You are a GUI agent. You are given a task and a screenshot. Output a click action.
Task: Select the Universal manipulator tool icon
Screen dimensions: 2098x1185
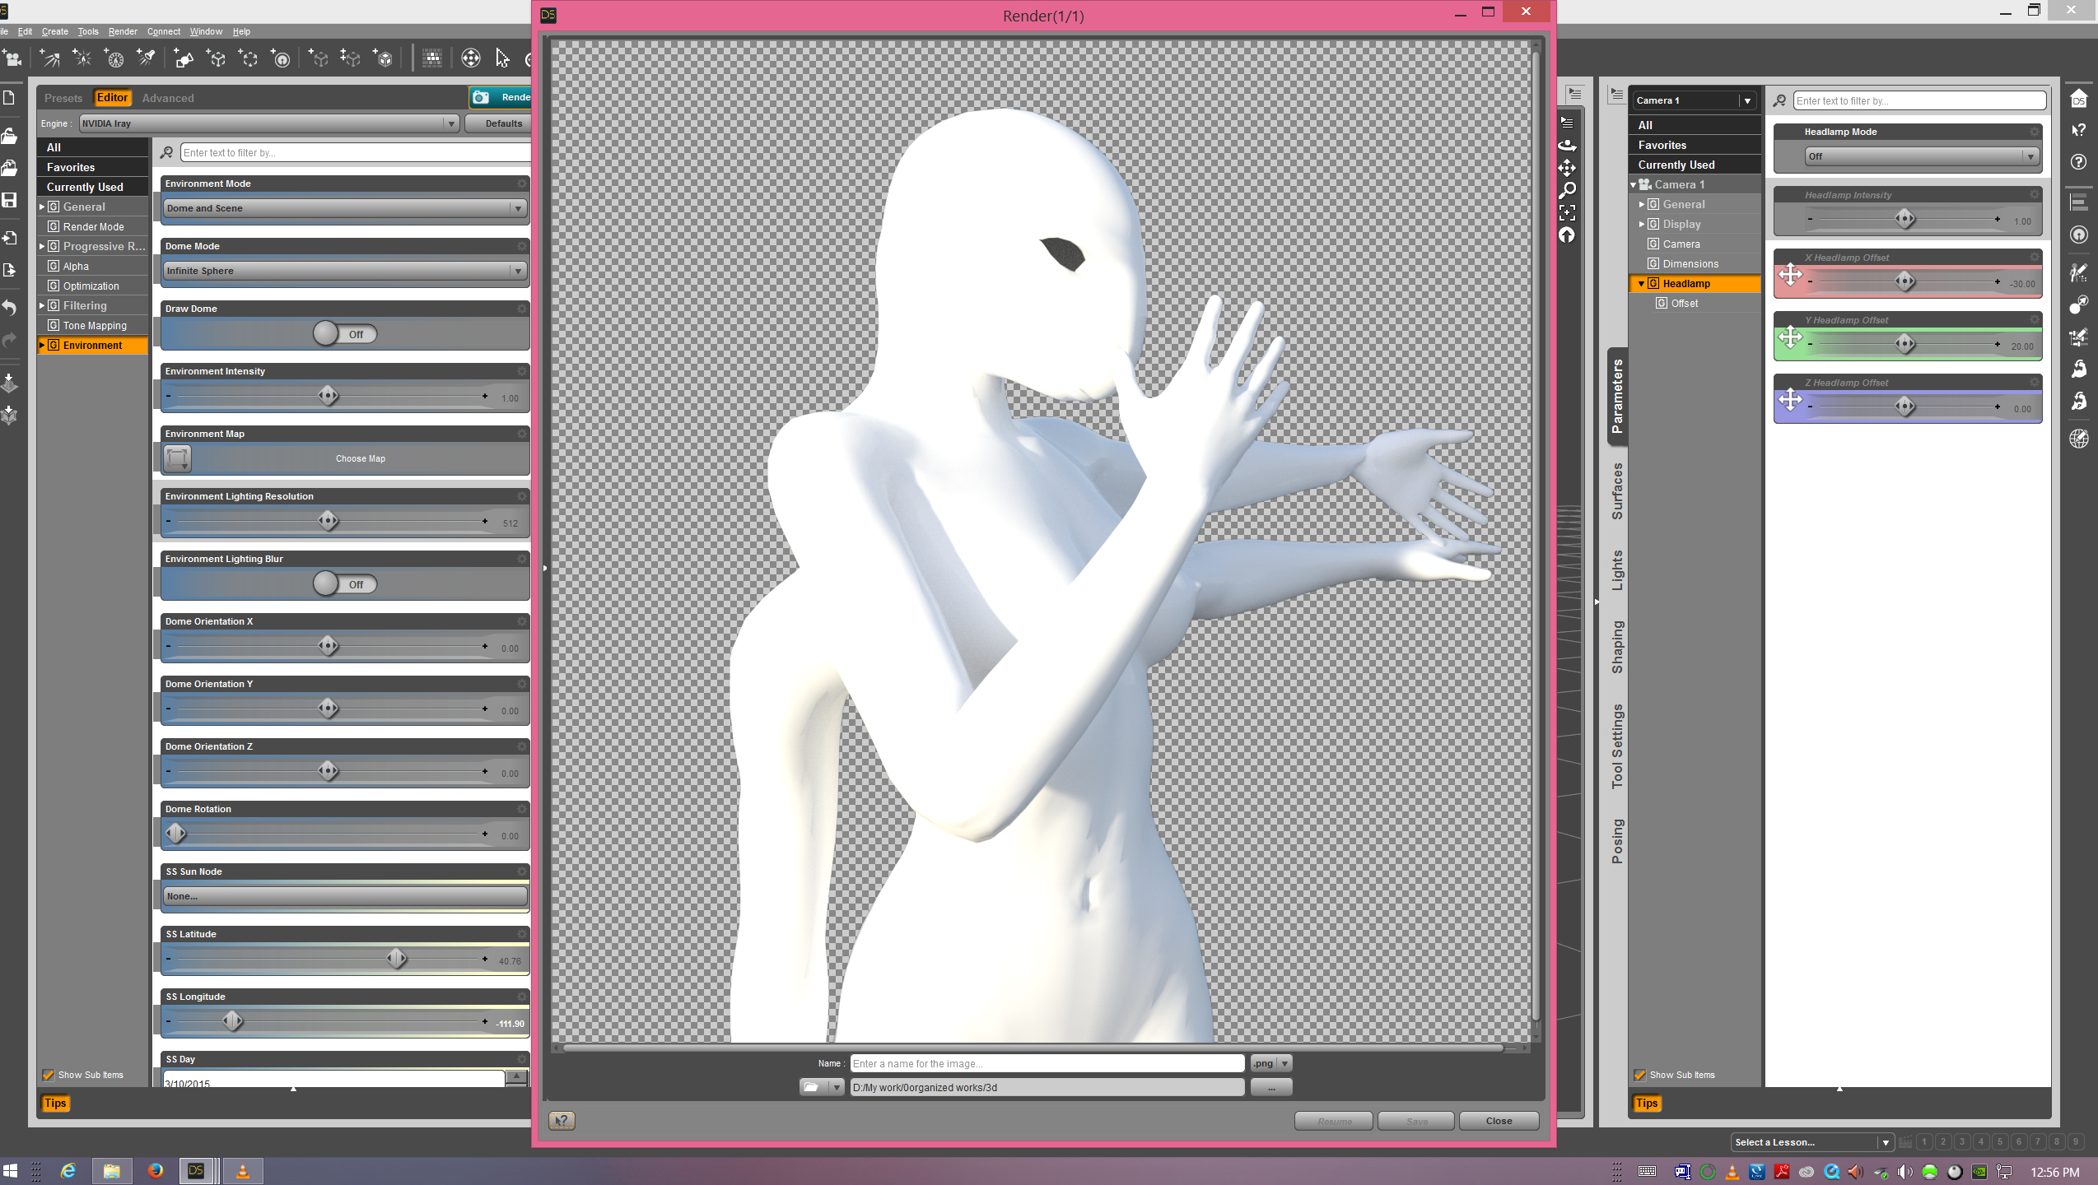coord(471,58)
